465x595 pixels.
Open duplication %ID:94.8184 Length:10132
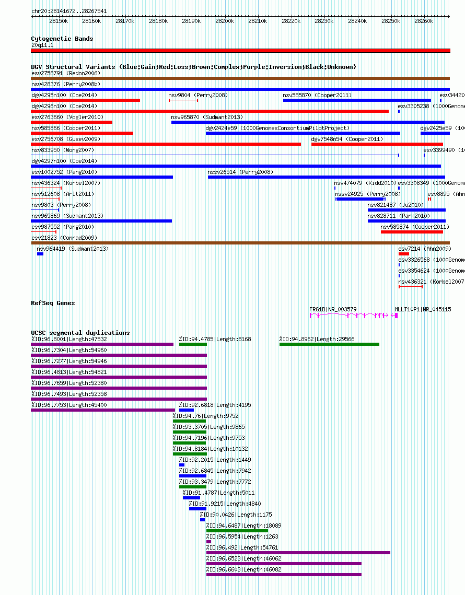coord(190,454)
